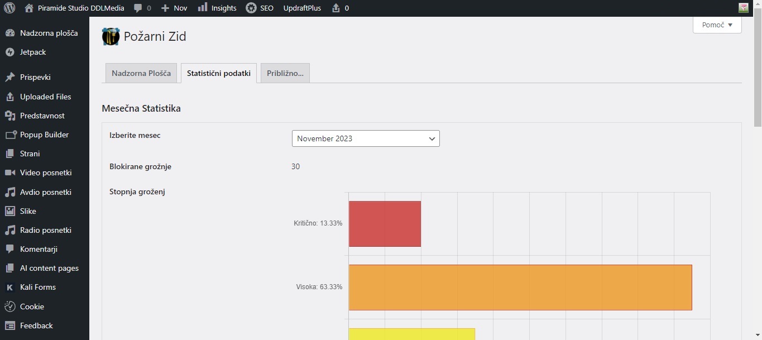
Task: Visit the Piramide Studio DDLMedia site link
Action: pyautogui.click(x=74, y=8)
